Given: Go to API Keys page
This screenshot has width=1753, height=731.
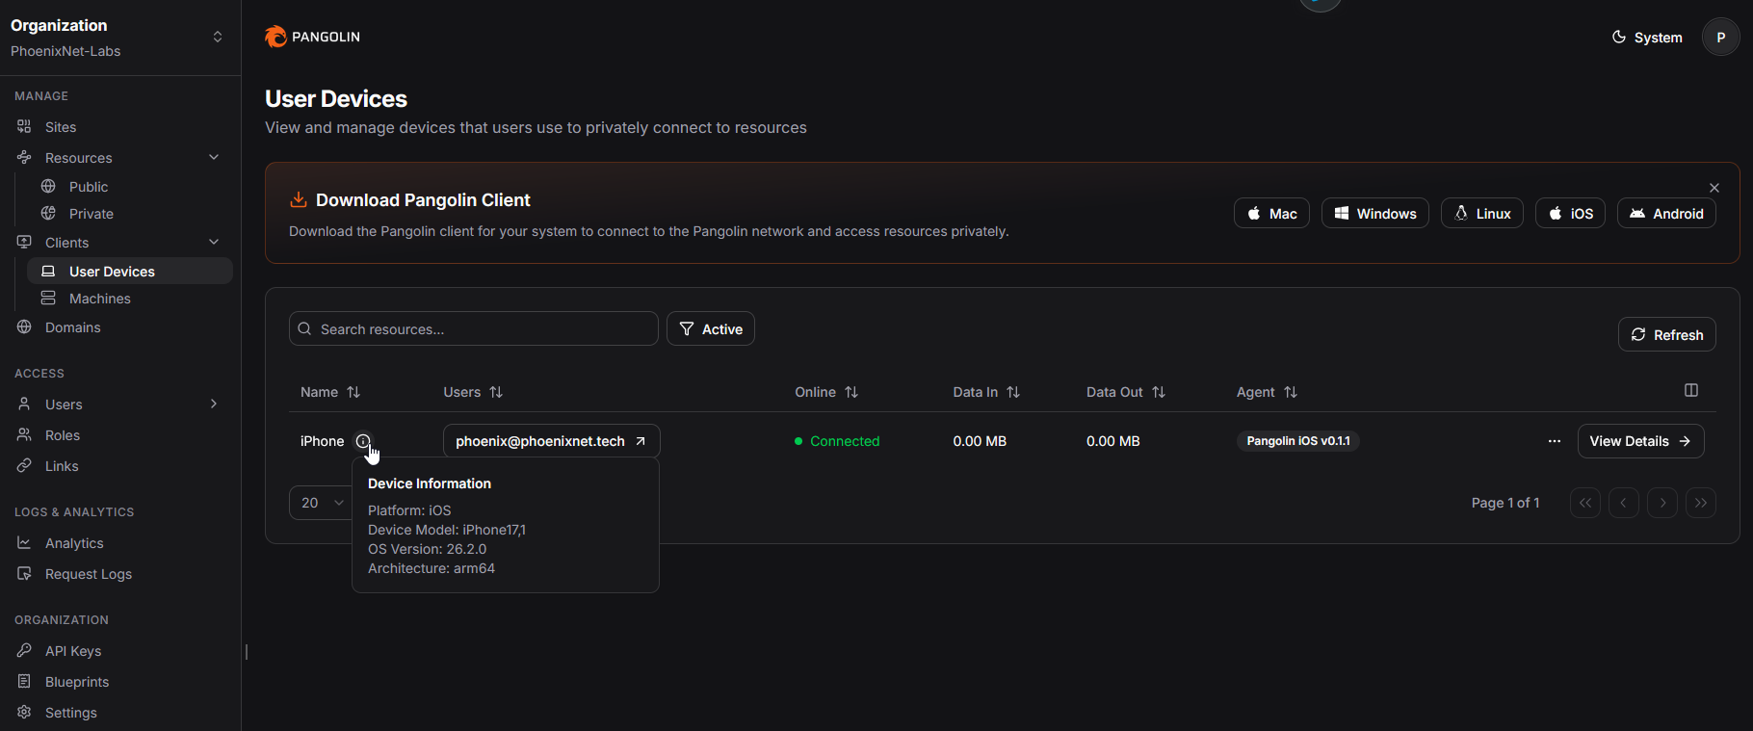Looking at the screenshot, I should 73,651.
